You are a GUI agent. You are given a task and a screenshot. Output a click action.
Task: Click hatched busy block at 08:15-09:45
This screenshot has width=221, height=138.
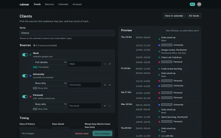tap(167, 105)
